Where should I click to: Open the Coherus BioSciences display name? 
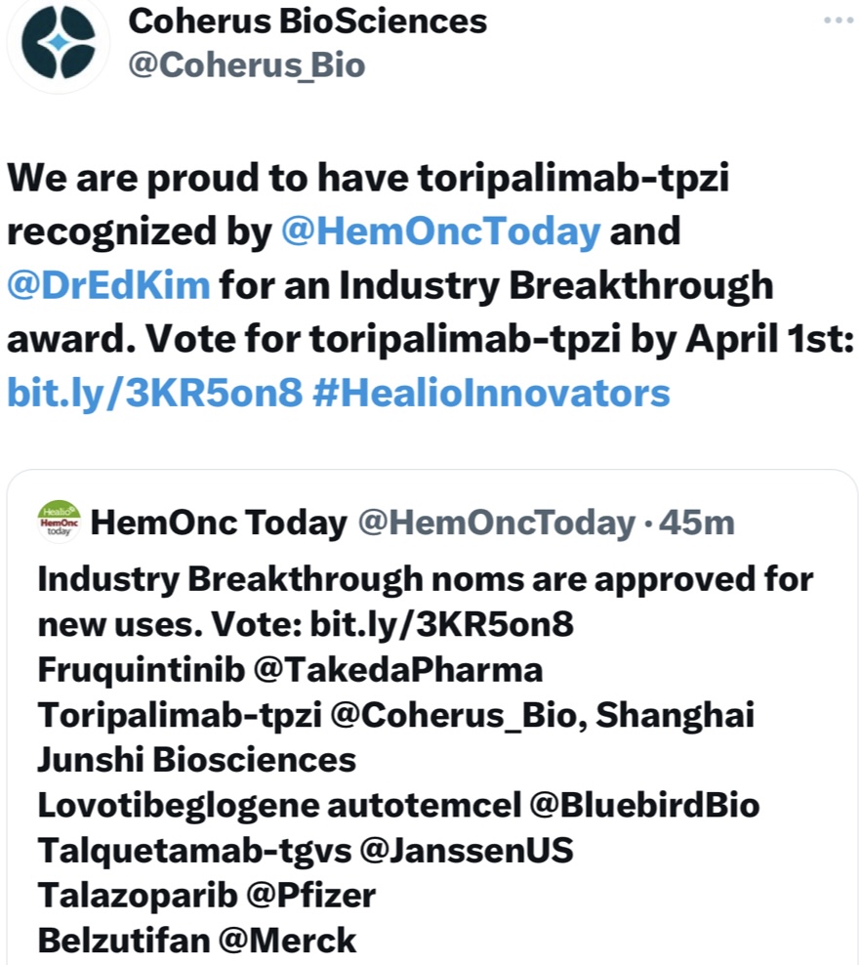(x=307, y=20)
